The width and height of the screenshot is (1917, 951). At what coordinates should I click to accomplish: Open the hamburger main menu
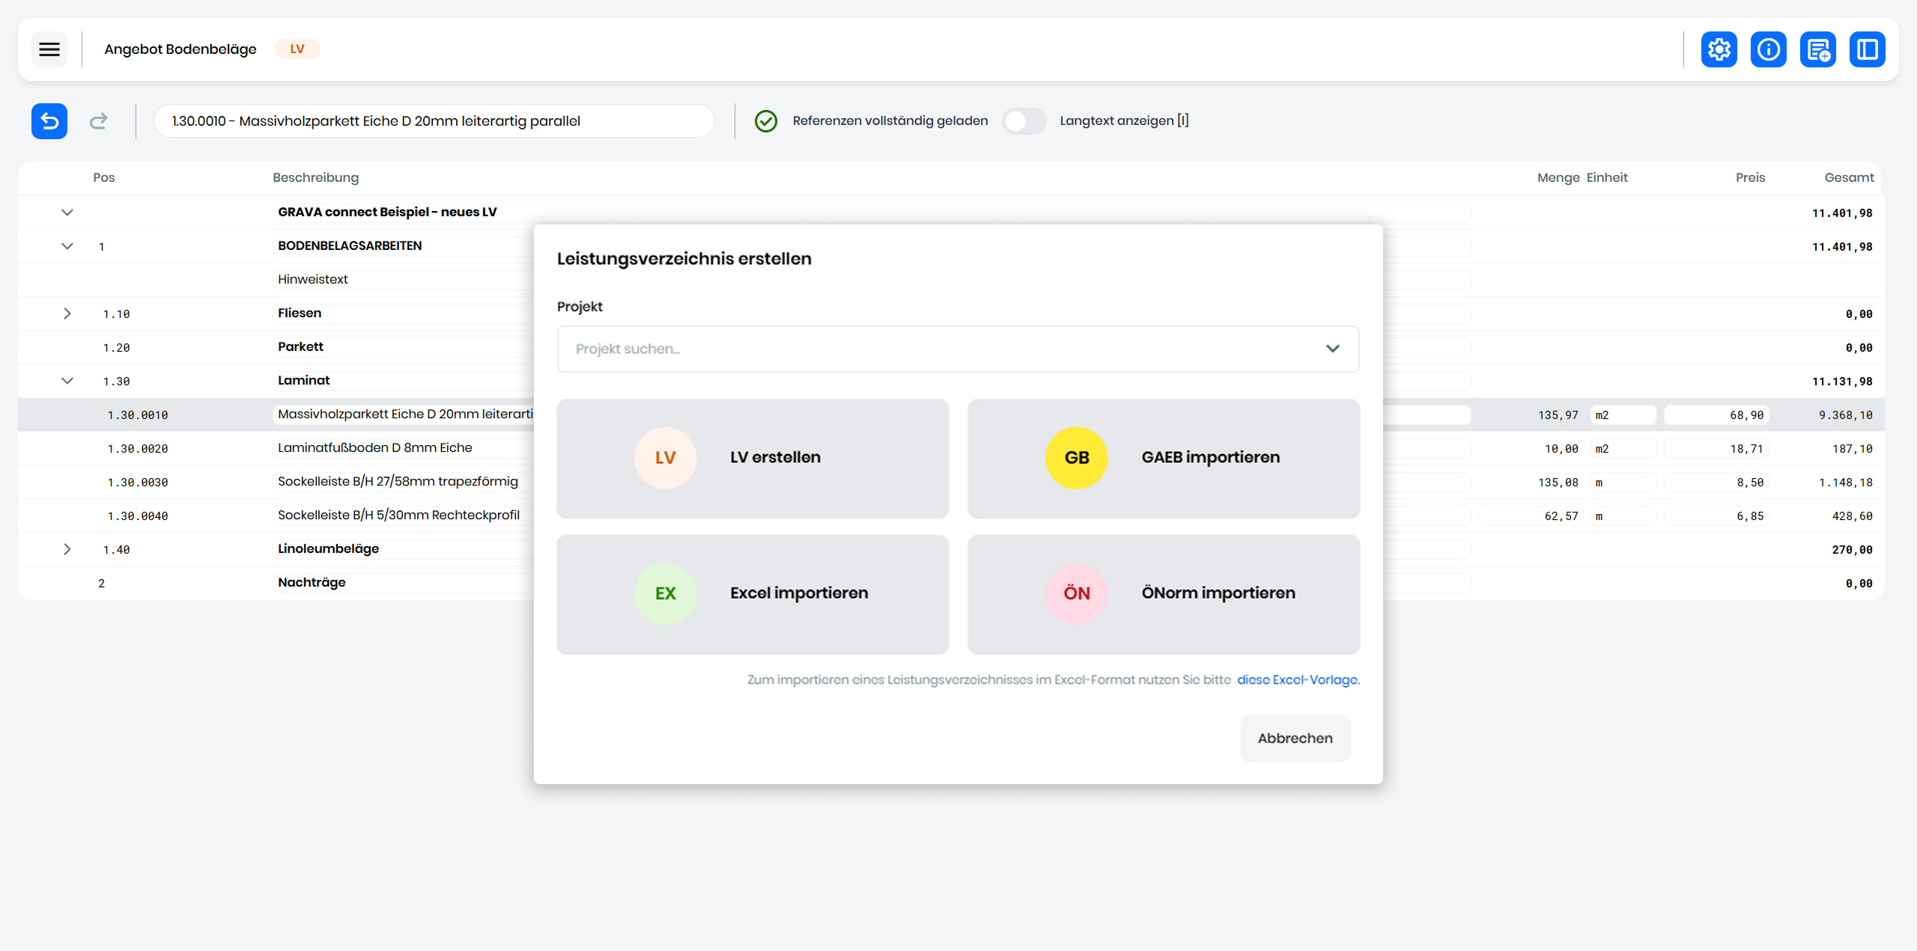(x=49, y=49)
